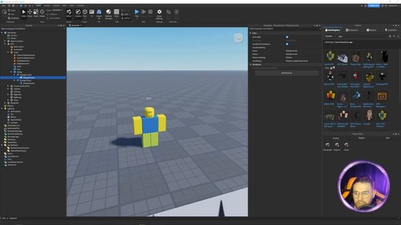
Task: Click the Collaborate button
Action: pos(373,6)
